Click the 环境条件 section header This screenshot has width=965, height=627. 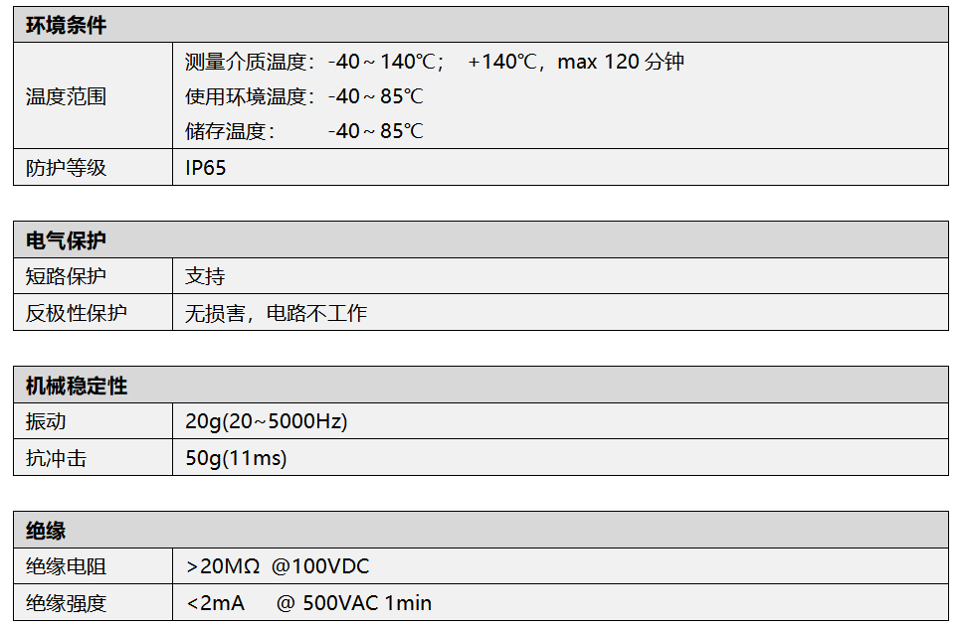click(66, 26)
